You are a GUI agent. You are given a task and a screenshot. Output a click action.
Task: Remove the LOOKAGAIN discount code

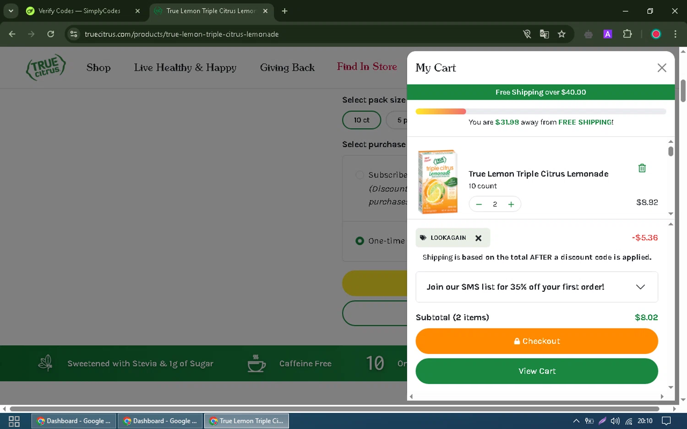coord(478,238)
